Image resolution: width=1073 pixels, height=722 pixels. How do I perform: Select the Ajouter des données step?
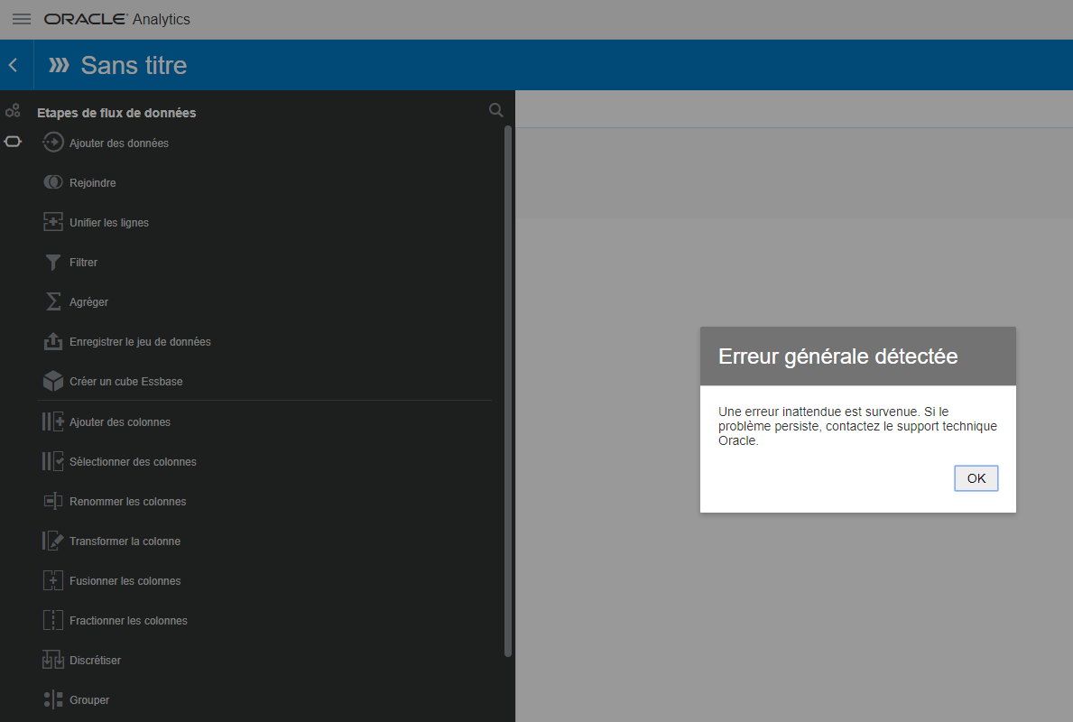119,143
